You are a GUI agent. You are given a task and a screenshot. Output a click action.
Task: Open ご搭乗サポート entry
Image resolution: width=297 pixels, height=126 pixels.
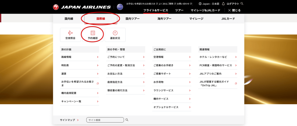[x=172, y=74]
